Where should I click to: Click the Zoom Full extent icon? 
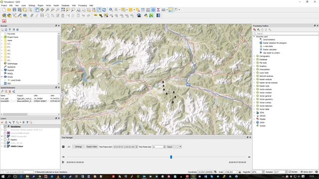[63, 10]
